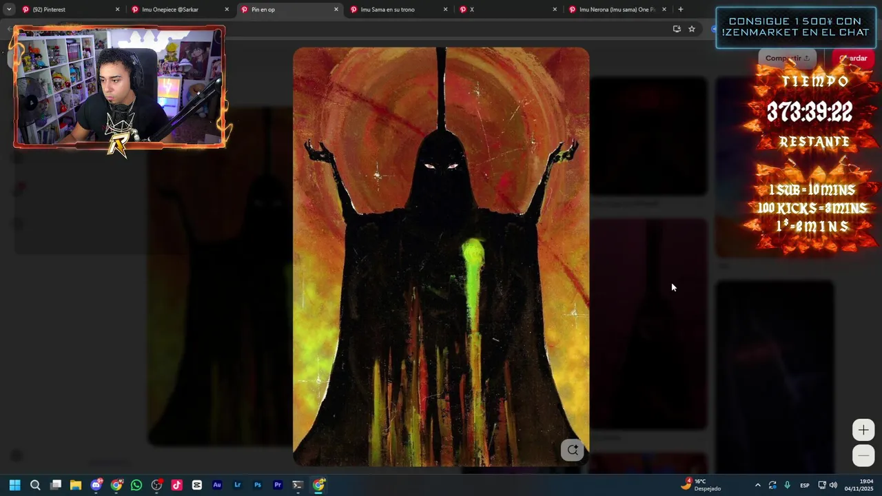This screenshot has width=882, height=496.
Task: Close the tab titled X
Action: click(555, 10)
